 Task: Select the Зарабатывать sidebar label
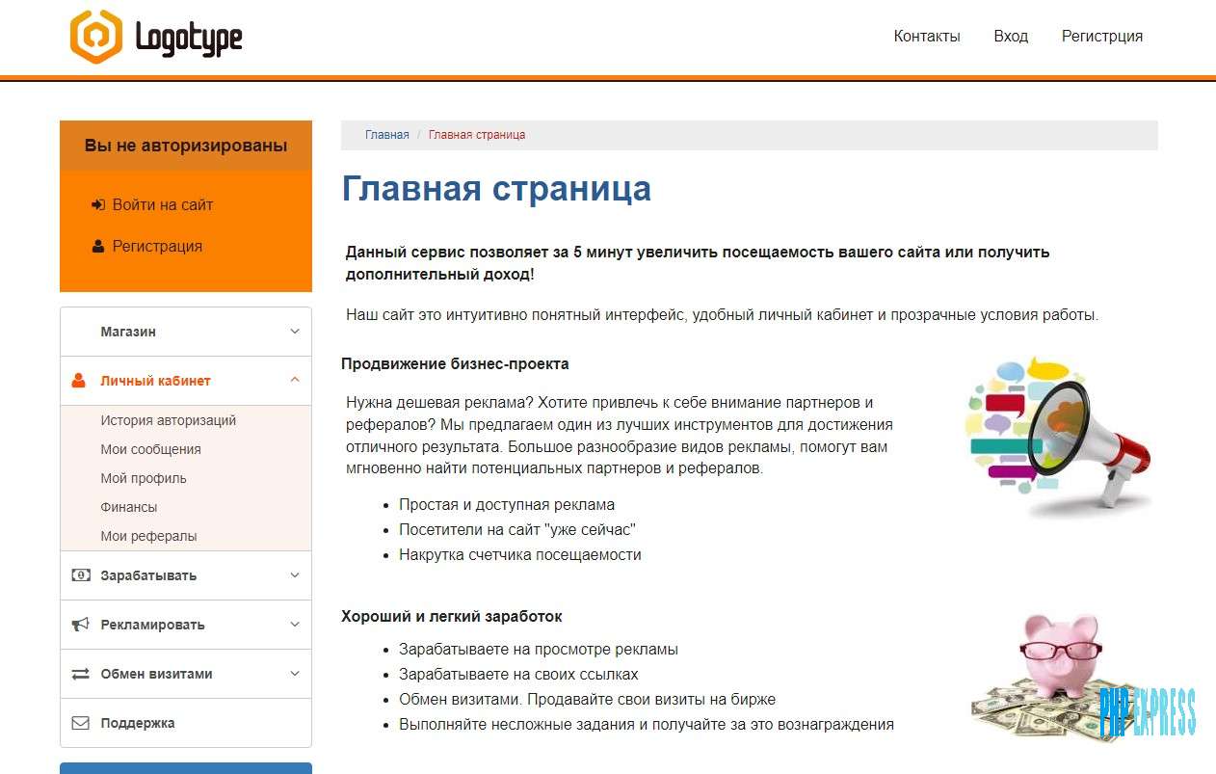(148, 575)
